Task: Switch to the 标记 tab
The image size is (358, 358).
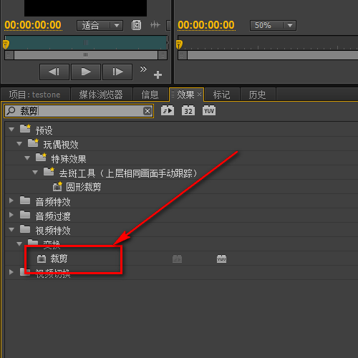Action: coord(222,95)
